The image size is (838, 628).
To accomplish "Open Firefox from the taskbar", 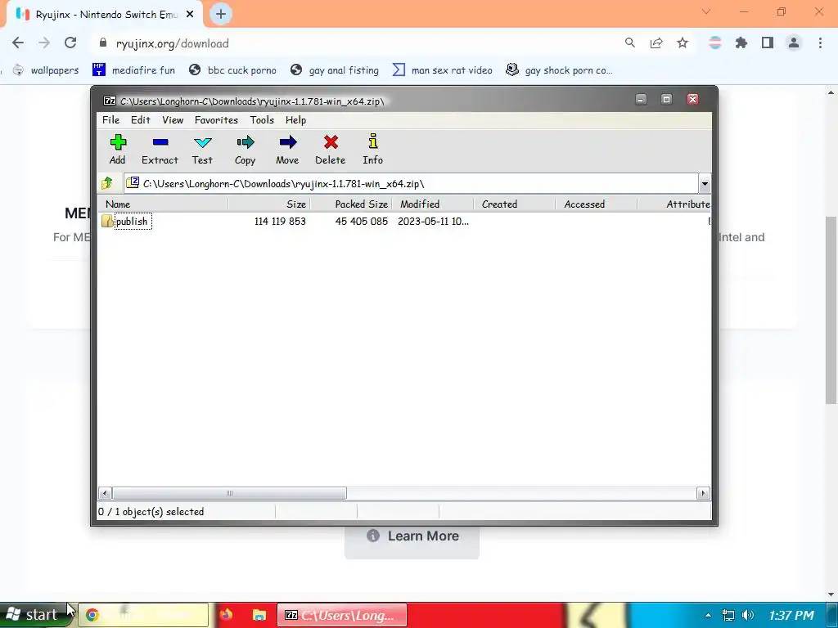I will (x=226, y=615).
